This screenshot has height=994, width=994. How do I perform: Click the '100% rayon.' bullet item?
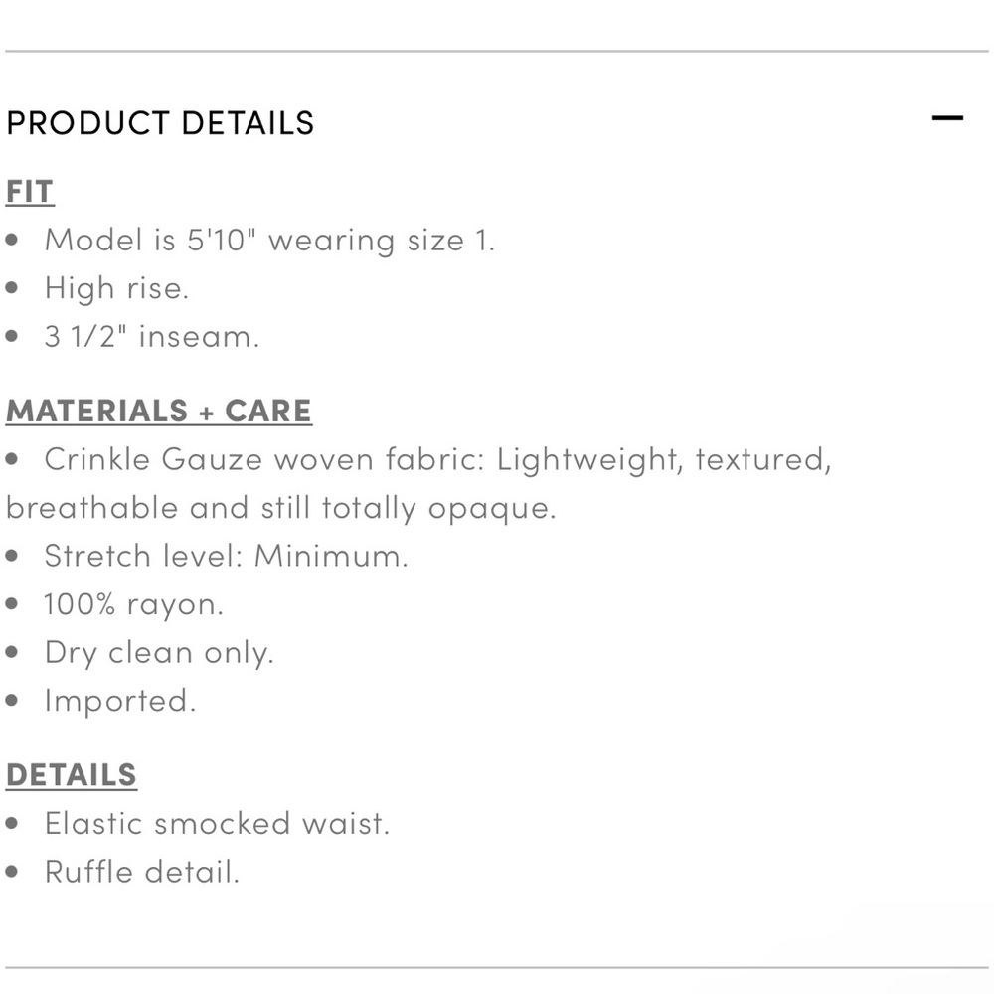point(134,604)
